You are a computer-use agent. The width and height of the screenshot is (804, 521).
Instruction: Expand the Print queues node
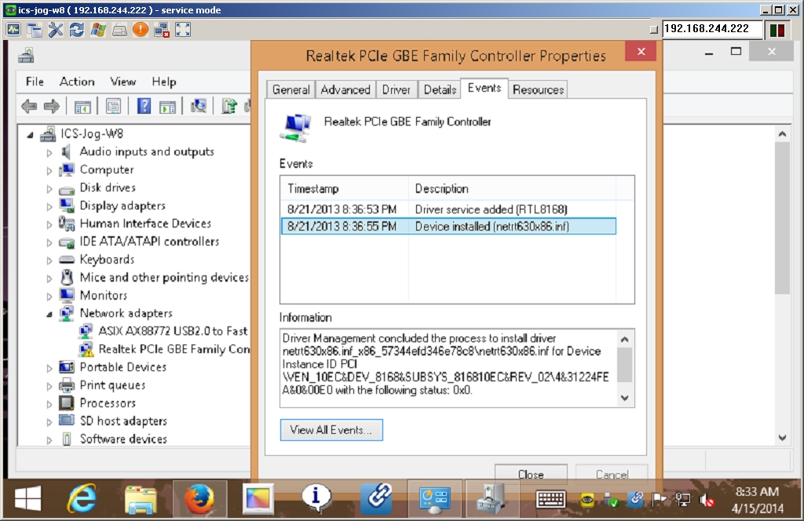[x=49, y=386]
